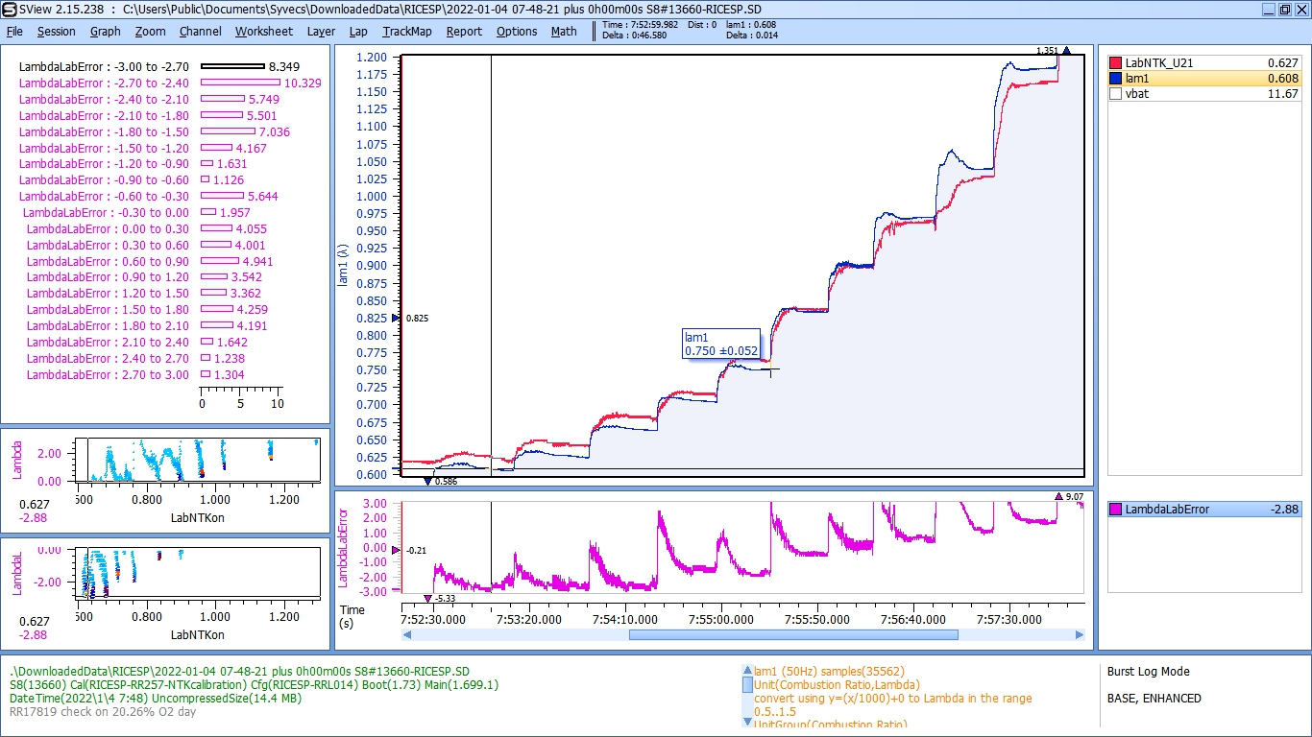Click the lam1 (50Hz) samples(35562) info line
Screen dimensions: 1312x737
click(829, 672)
